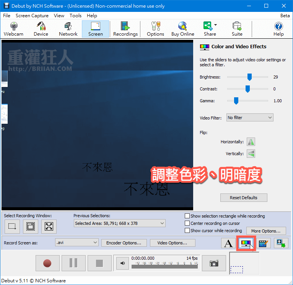Click the Reset Defaults button
Image resolution: width=293 pixels, height=285 pixels.
(244, 198)
